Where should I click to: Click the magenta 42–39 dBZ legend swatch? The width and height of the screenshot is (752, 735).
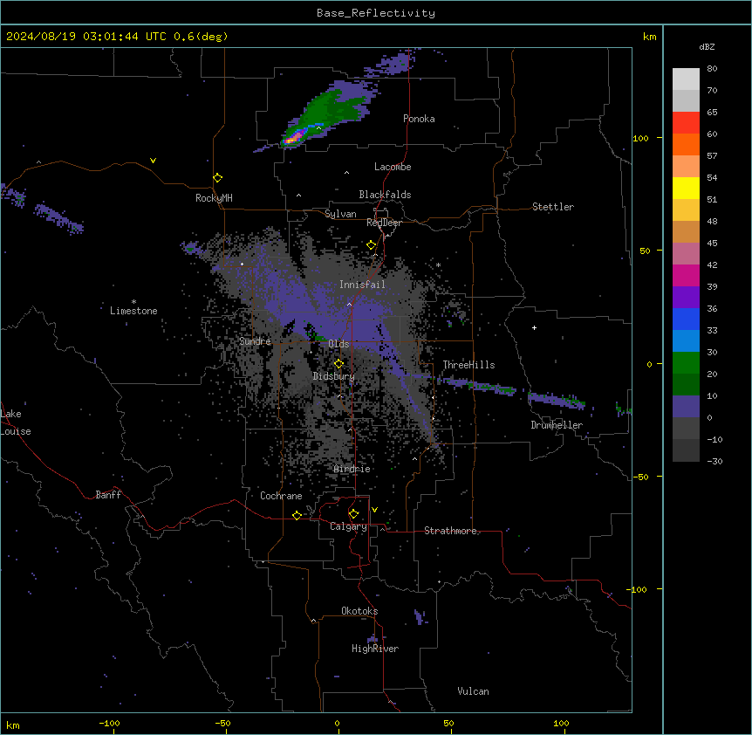click(686, 276)
